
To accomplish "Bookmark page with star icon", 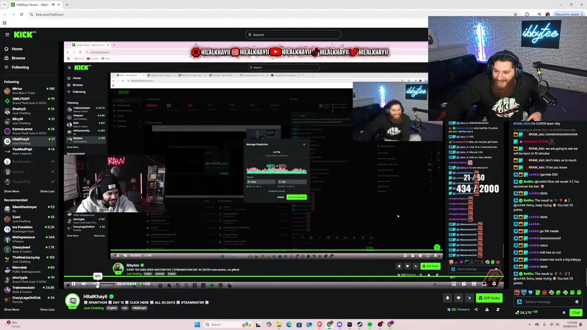I will pyautogui.click(x=515, y=14).
